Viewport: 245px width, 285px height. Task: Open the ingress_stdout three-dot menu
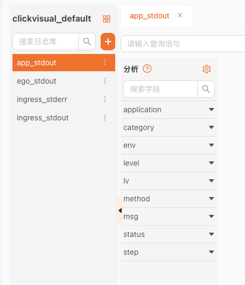pos(105,118)
